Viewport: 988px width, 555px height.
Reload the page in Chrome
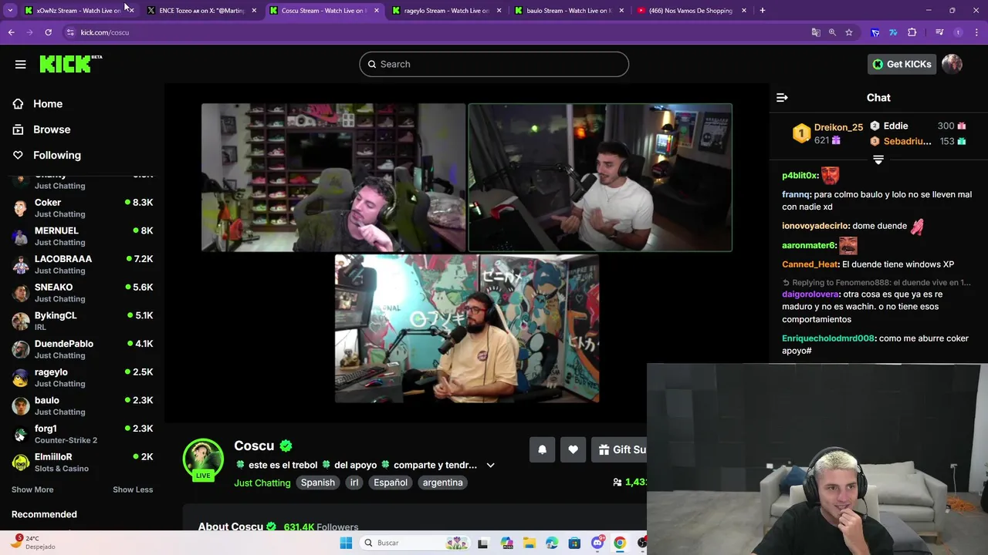[48, 32]
